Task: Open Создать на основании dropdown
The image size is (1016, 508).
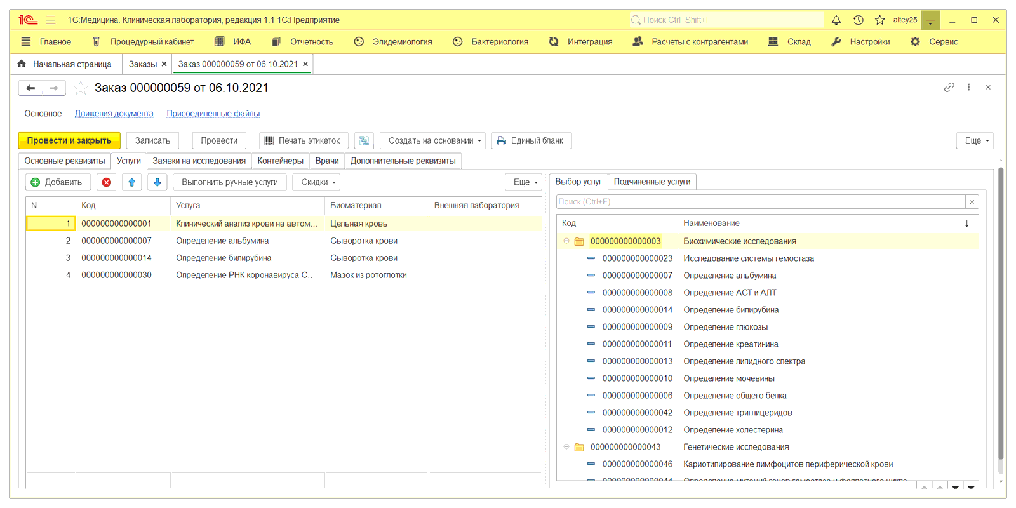Action: 432,140
